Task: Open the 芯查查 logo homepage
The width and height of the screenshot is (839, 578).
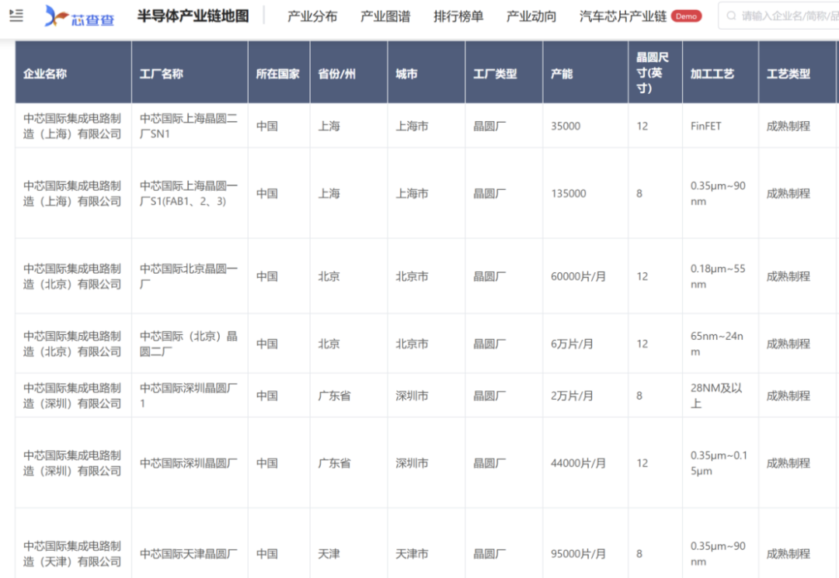Action: coord(79,16)
